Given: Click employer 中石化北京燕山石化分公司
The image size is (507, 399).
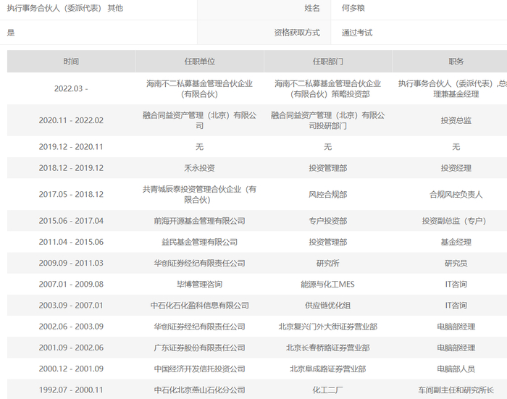Looking at the screenshot, I should coord(199,390).
